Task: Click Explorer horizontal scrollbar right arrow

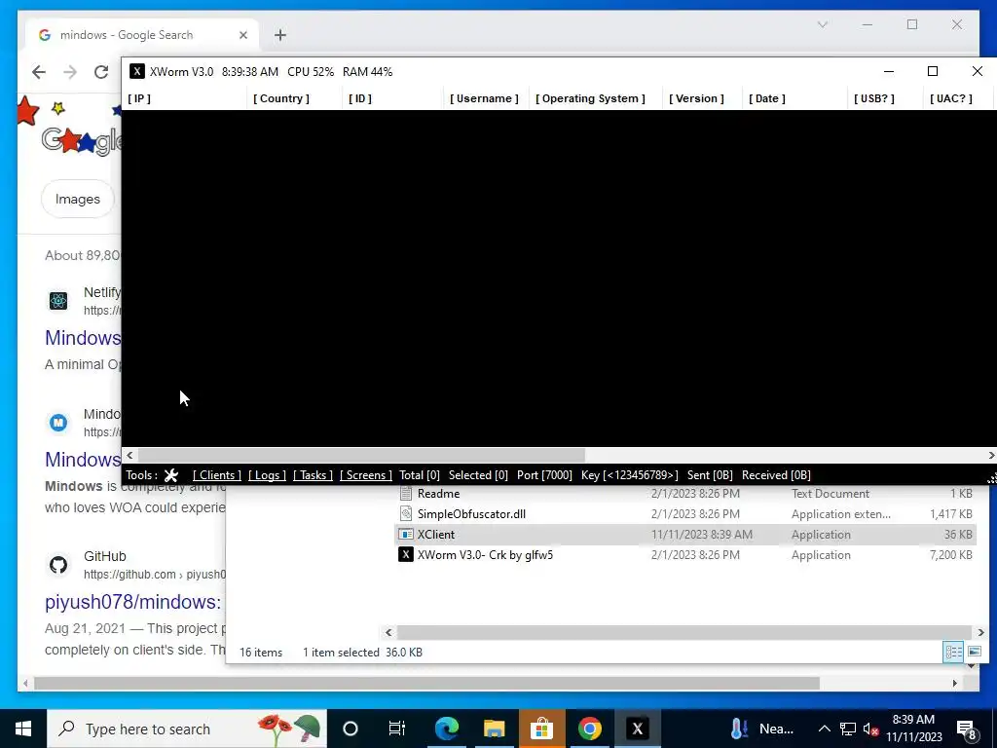Action: point(980,632)
